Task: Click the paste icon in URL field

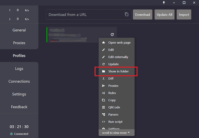Action: click(127, 15)
